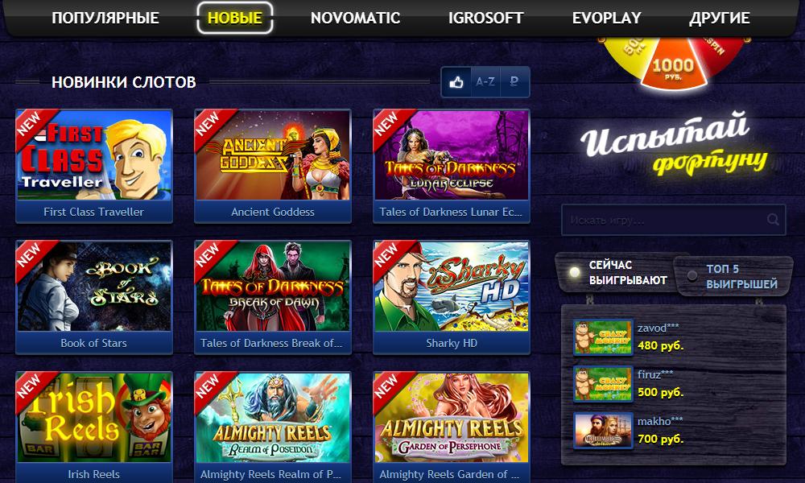
Task: Select the Сейчас выигрывают radio toggle
Action: (575, 273)
